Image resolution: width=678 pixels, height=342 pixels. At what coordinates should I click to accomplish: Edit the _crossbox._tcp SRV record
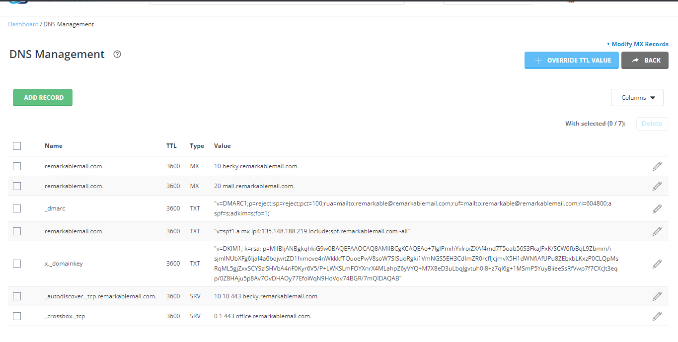pyautogui.click(x=657, y=316)
